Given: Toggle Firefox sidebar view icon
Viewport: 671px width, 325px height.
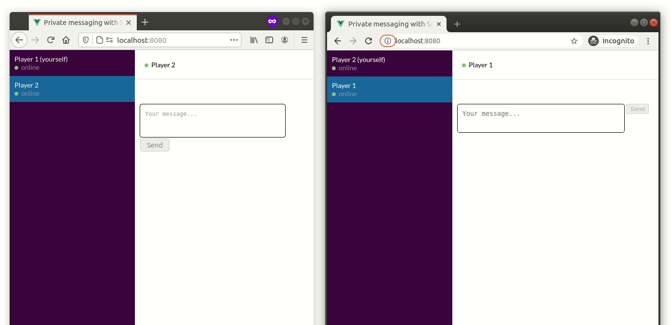Looking at the screenshot, I should [x=269, y=40].
